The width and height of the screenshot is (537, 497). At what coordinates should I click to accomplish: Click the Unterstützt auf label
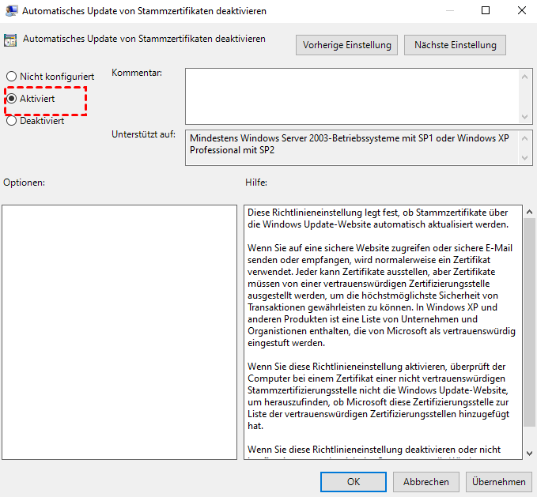pyautogui.click(x=143, y=134)
